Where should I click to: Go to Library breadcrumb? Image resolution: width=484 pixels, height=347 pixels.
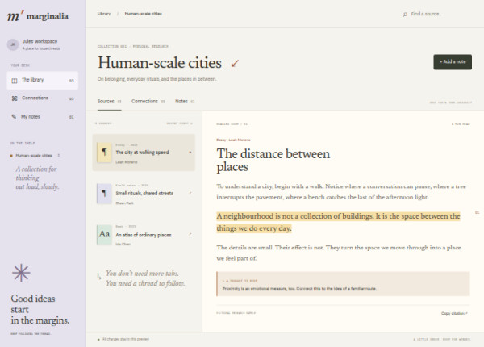tap(104, 14)
